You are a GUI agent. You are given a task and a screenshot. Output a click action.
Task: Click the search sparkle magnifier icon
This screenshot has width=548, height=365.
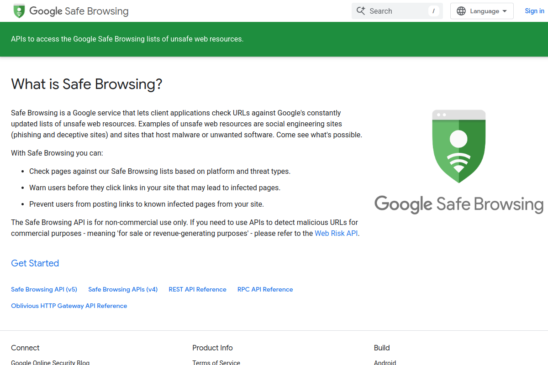click(361, 11)
